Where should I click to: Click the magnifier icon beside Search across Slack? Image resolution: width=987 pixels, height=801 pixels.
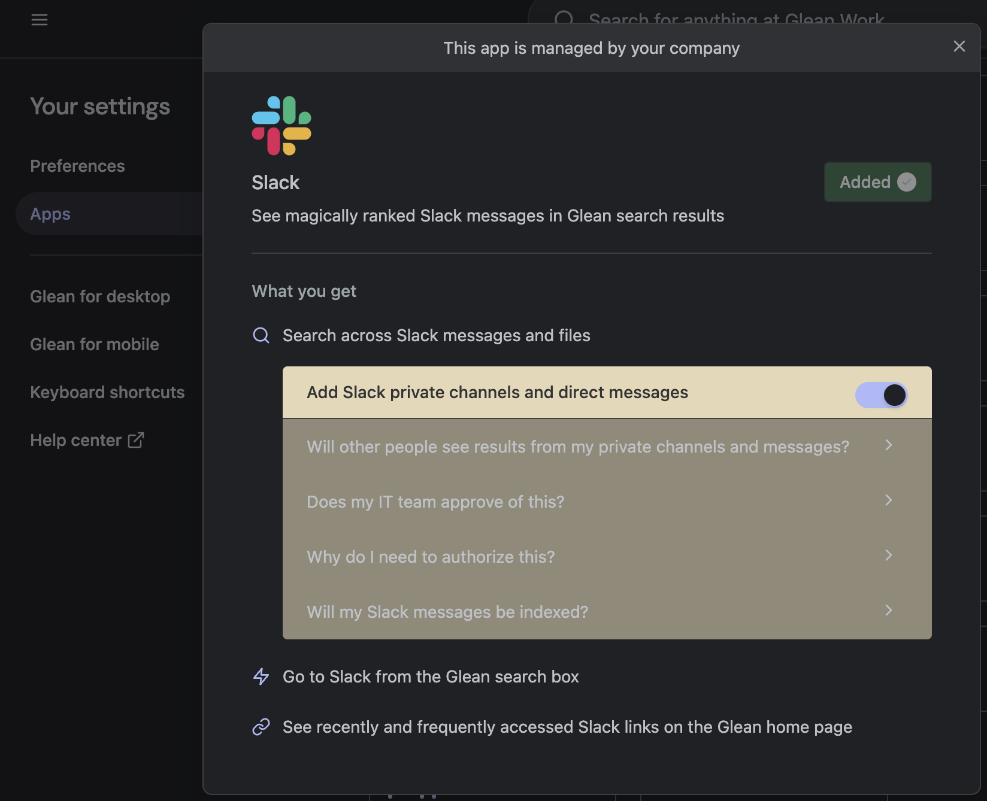(261, 335)
